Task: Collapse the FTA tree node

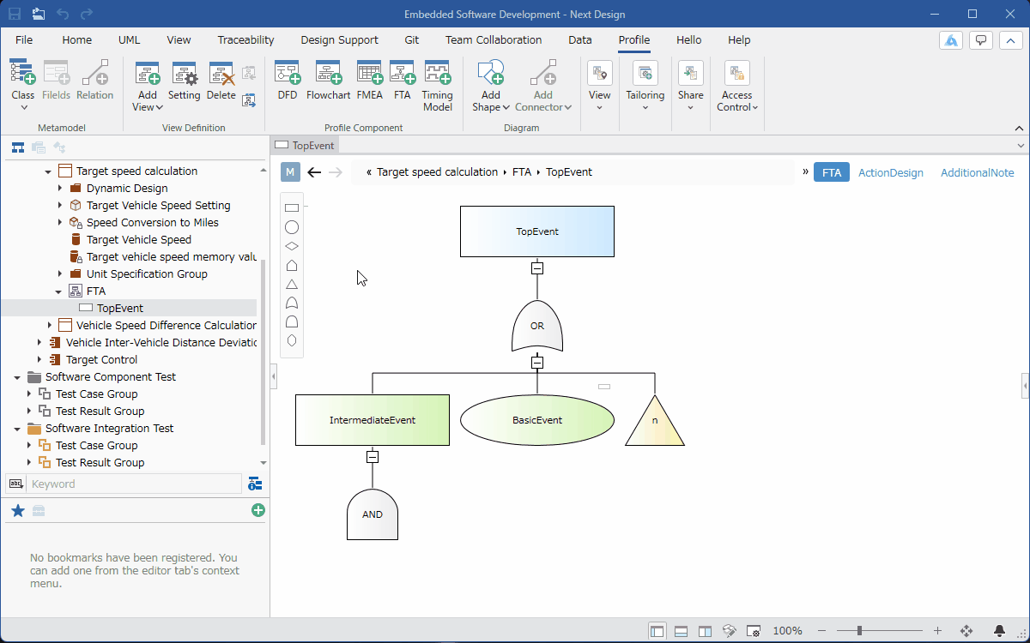Action: point(58,291)
